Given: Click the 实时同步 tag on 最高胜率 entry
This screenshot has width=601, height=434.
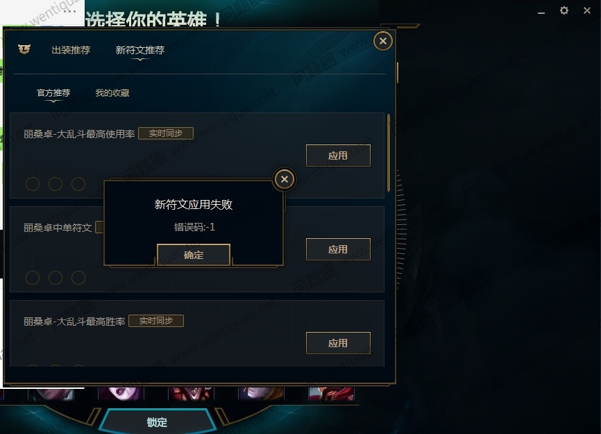Looking at the screenshot, I should click(x=156, y=321).
